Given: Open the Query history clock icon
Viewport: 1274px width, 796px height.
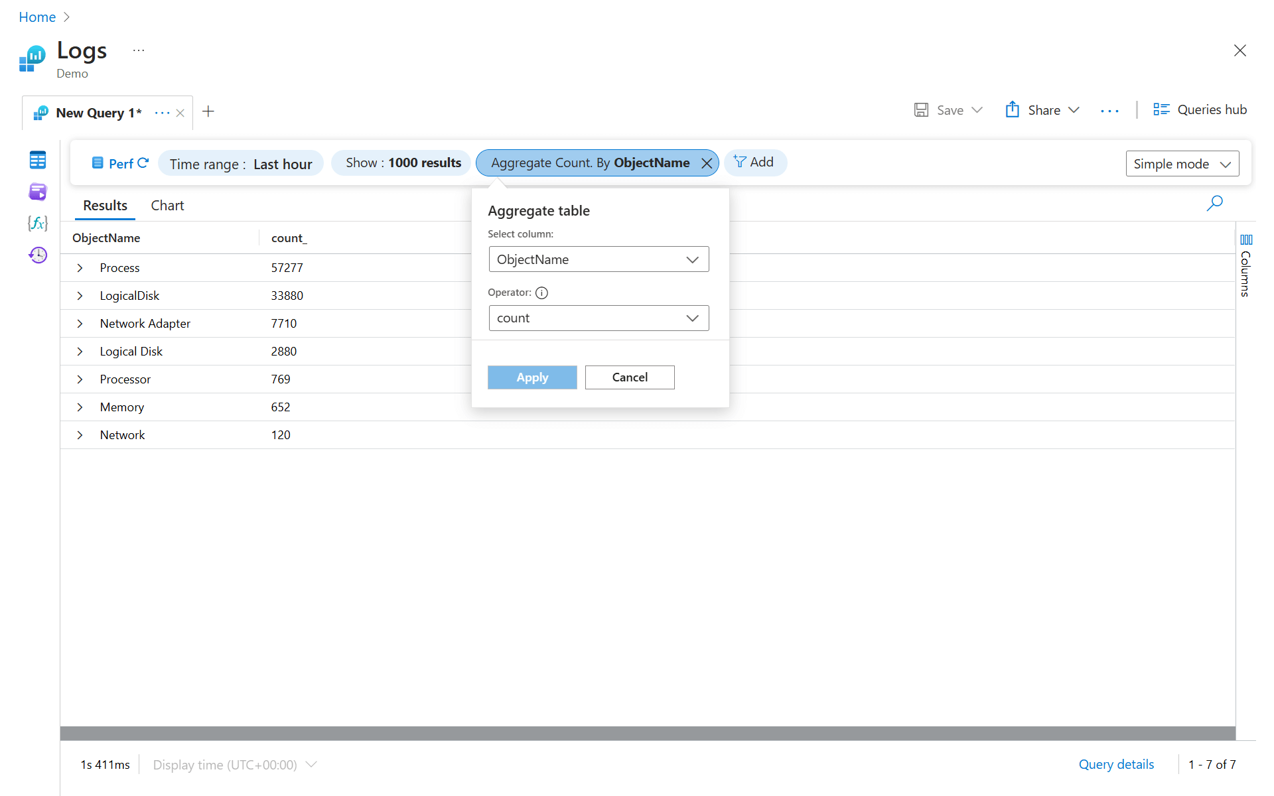Looking at the screenshot, I should coord(38,255).
